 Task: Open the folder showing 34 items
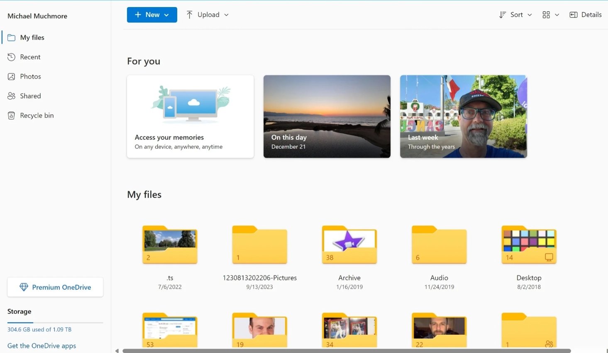[349, 330]
